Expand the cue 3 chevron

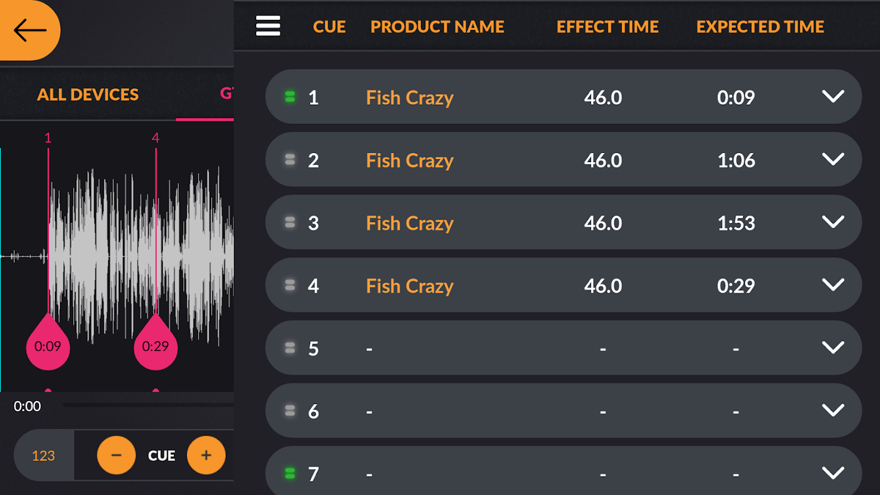(x=833, y=222)
